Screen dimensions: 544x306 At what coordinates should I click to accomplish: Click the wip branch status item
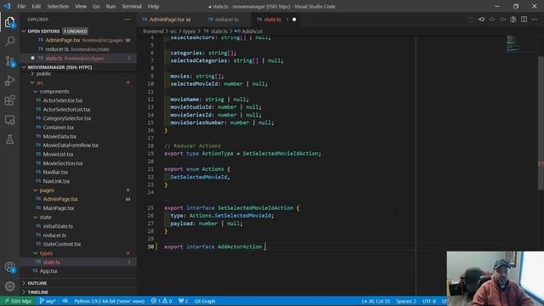pyautogui.click(x=48, y=301)
